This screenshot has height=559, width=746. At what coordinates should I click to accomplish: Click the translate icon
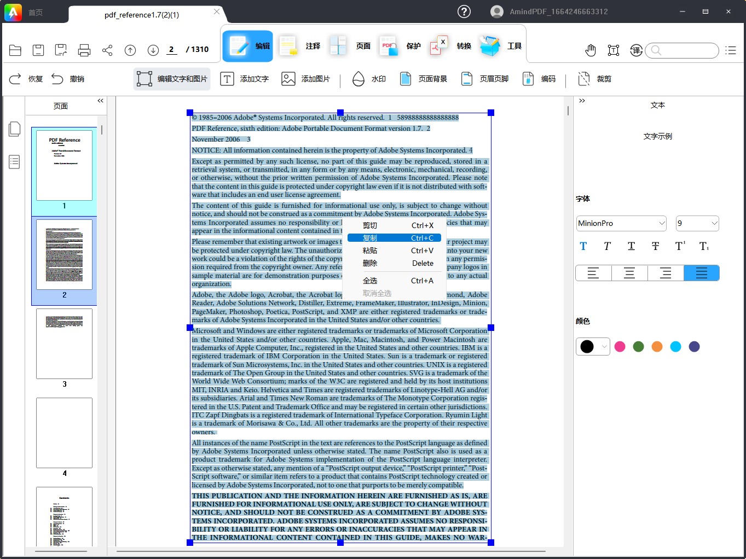click(x=636, y=50)
